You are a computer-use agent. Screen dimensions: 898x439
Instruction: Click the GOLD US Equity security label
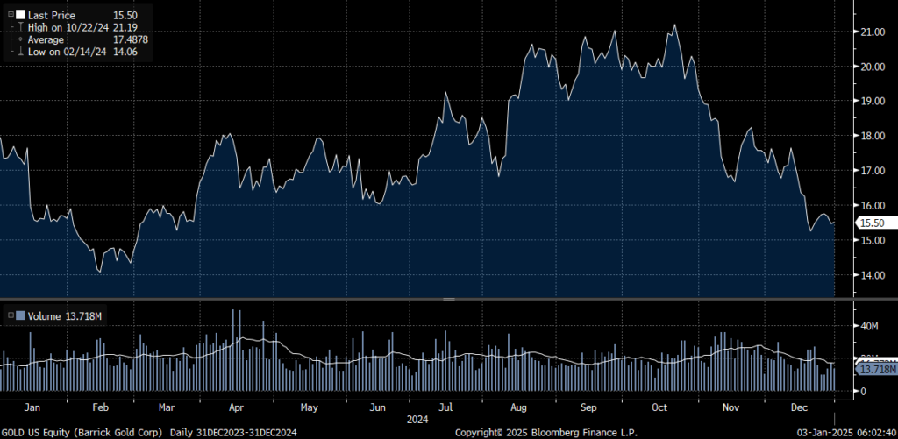coord(37,432)
